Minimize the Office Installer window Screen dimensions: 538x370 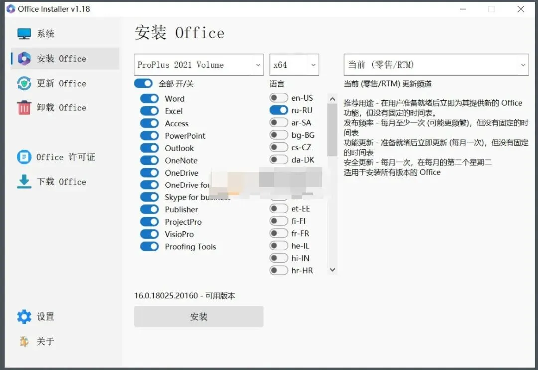coord(463,9)
